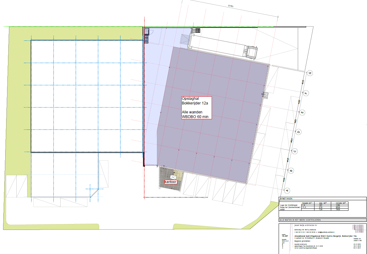
Task: Select the "volume" column header
Action: coord(340,203)
